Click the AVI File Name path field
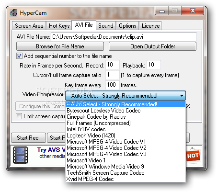Screen dimensions: 217x192 (x=124, y=37)
